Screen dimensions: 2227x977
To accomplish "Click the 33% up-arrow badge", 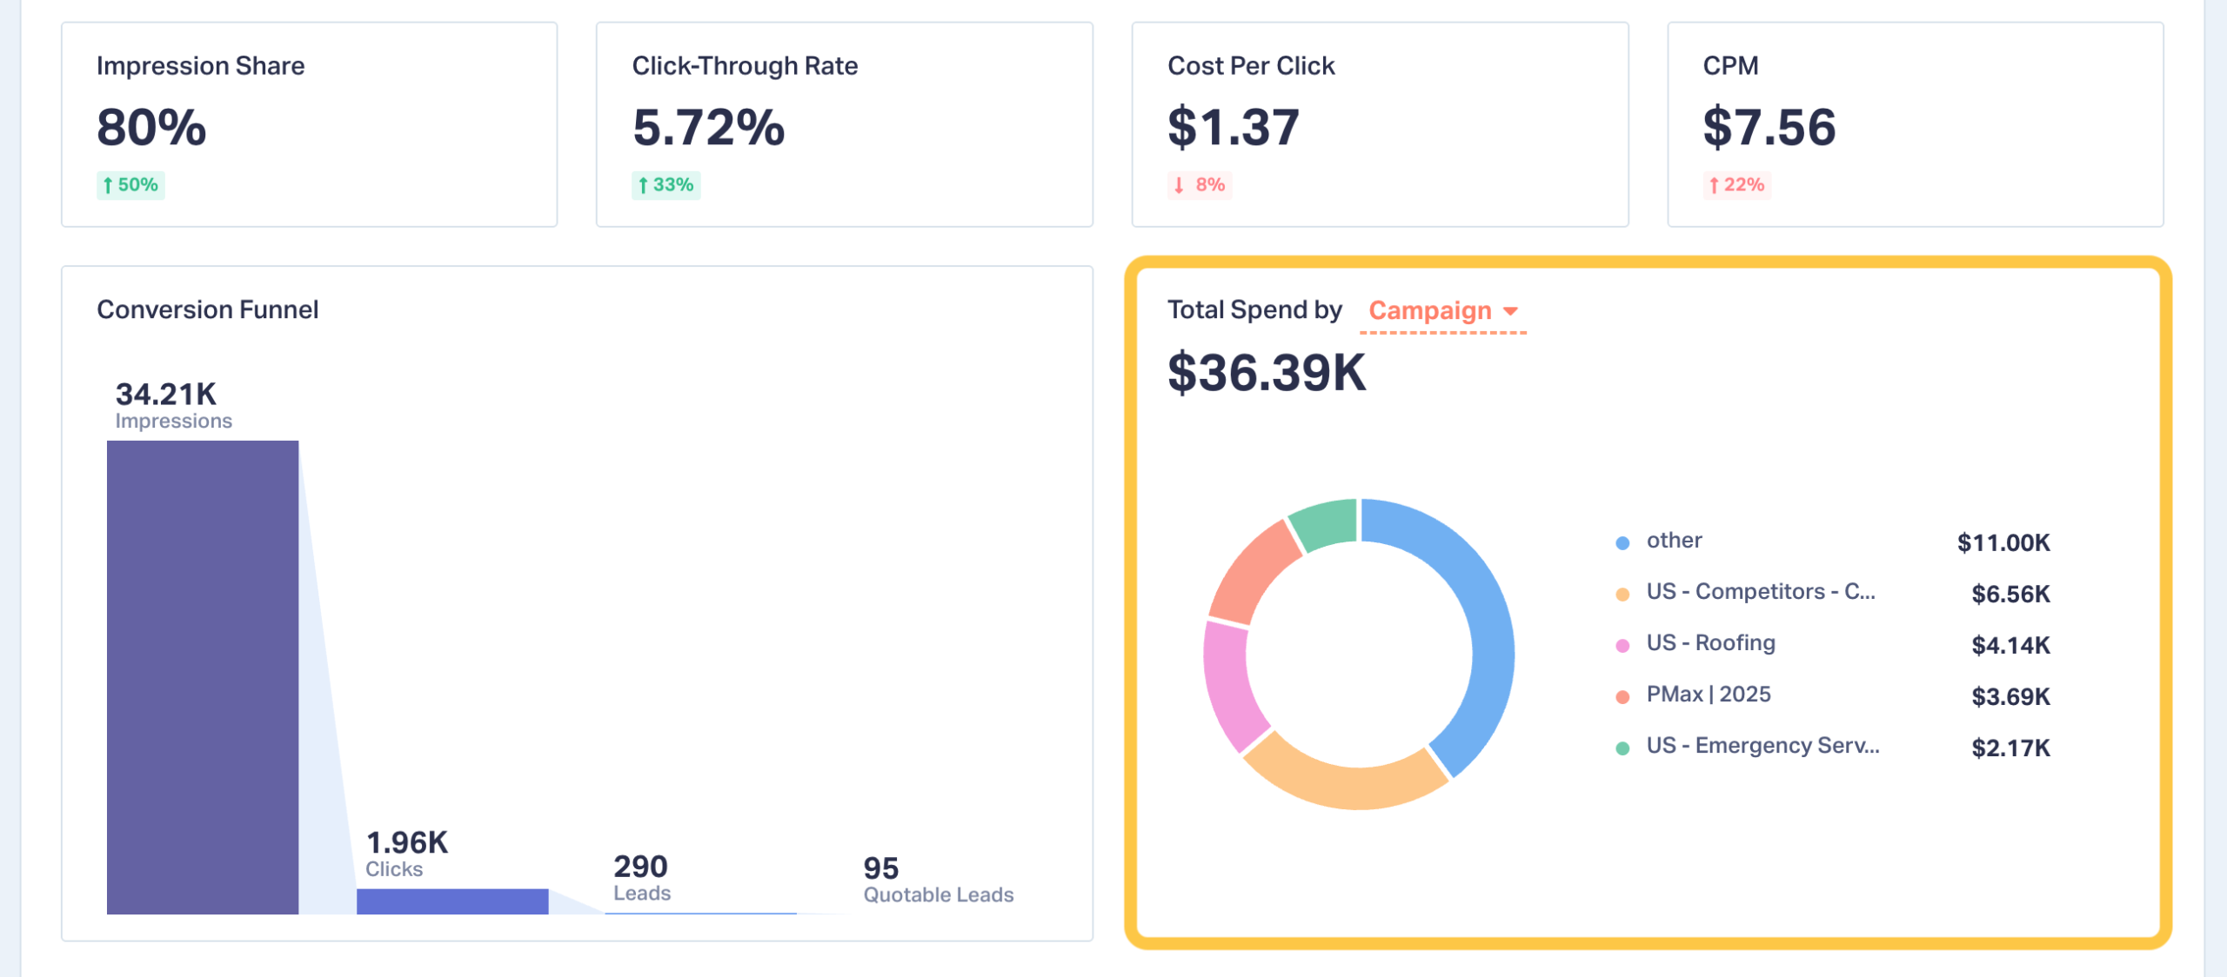I will (665, 185).
